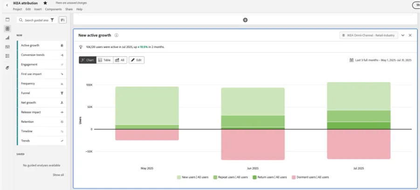The image size is (420, 190).
Task: Open the Share menu
Action: pos(69,9)
